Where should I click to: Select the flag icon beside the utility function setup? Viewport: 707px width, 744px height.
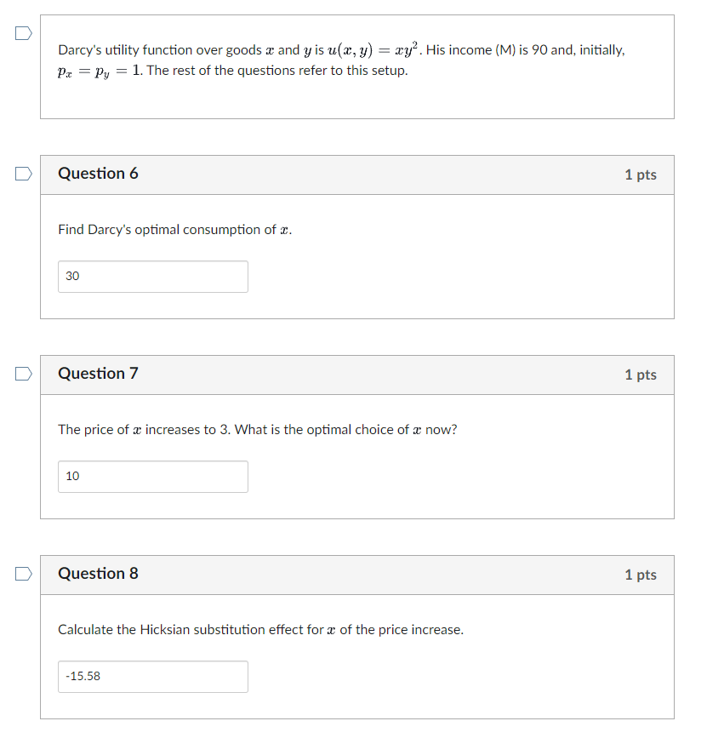click(23, 33)
